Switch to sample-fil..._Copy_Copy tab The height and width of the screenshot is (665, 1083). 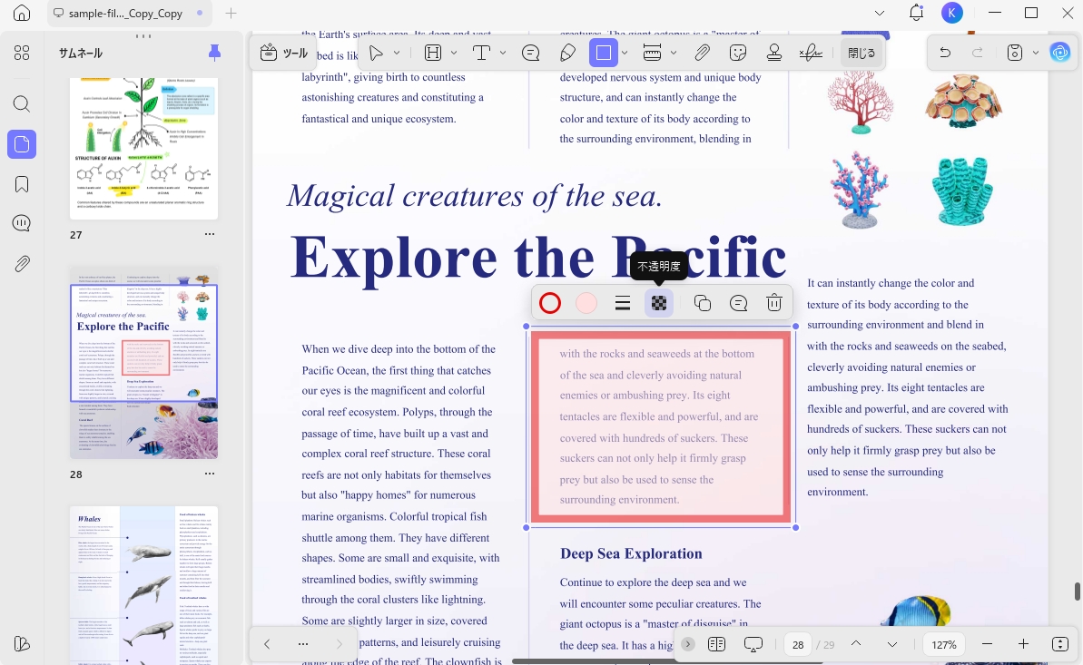click(128, 13)
